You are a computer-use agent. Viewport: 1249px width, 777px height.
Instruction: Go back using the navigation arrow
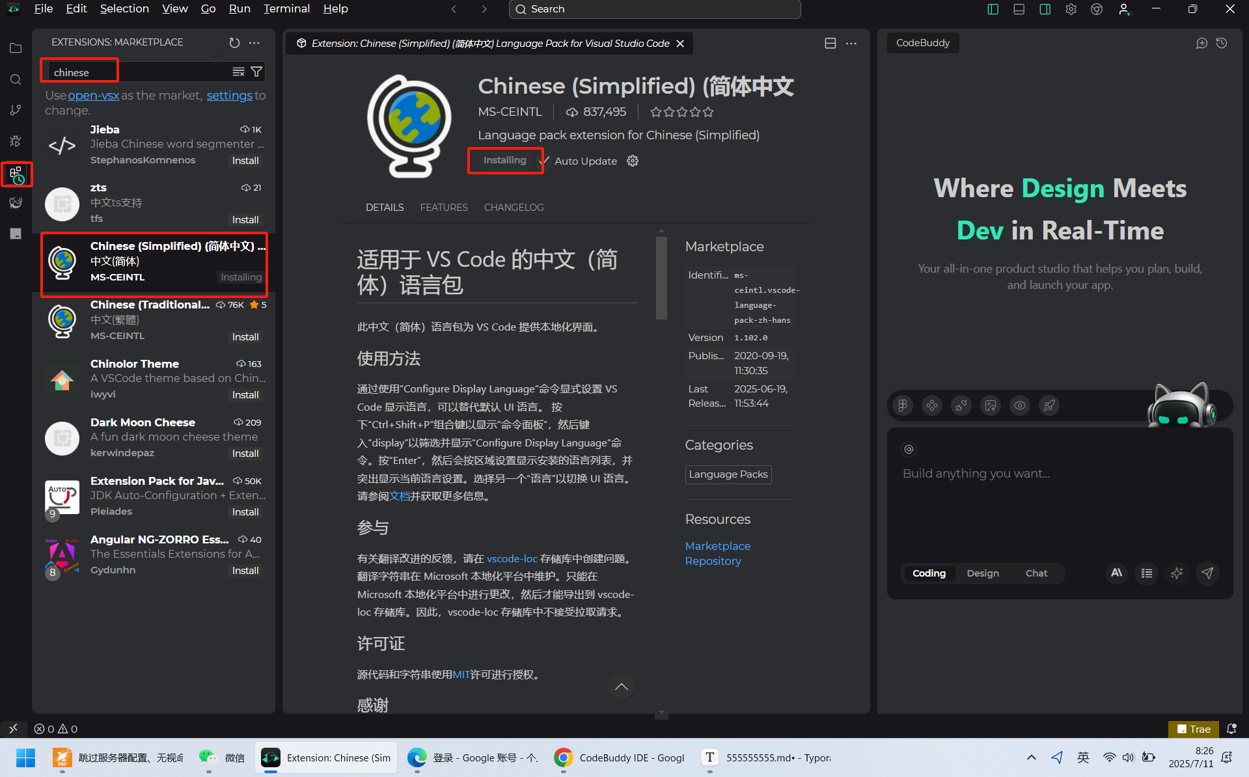point(454,9)
